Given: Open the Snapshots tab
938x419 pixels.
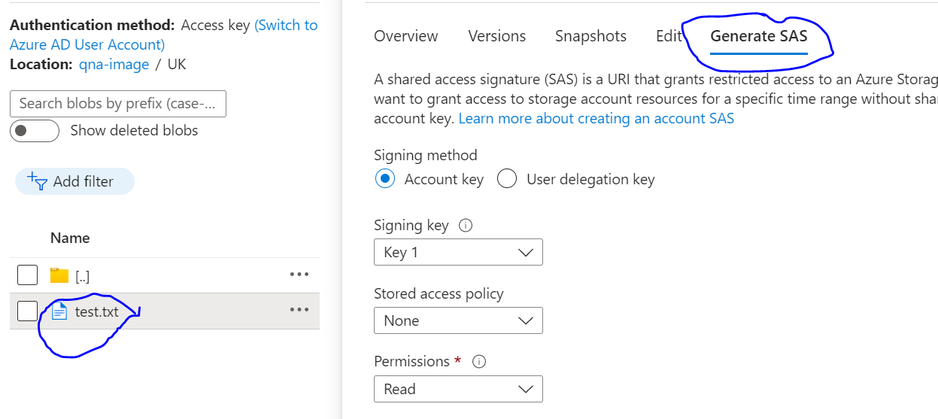Looking at the screenshot, I should coord(590,36).
